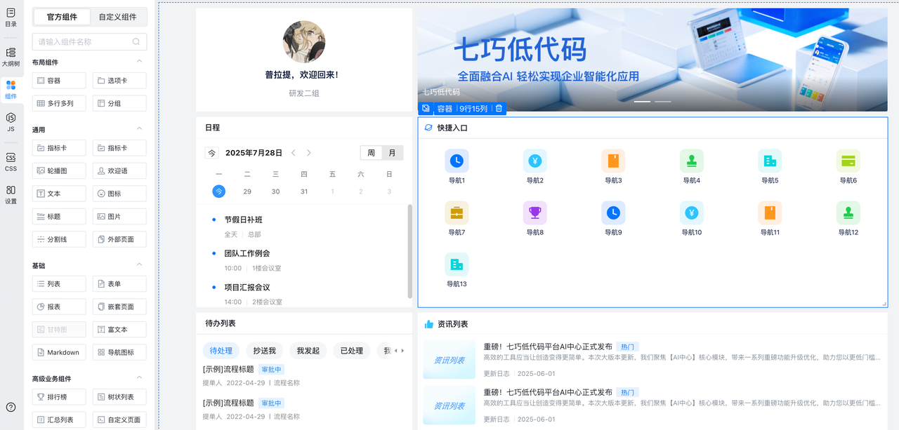Click the component name search field
The width and height of the screenshot is (899, 430).
pyautogui.click(x=84, y=42)
